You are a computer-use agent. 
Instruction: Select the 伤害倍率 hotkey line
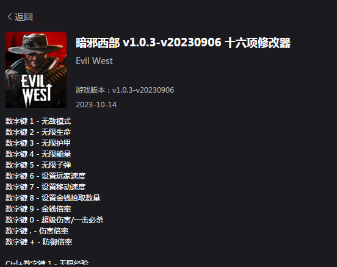(x=37, y=231)
